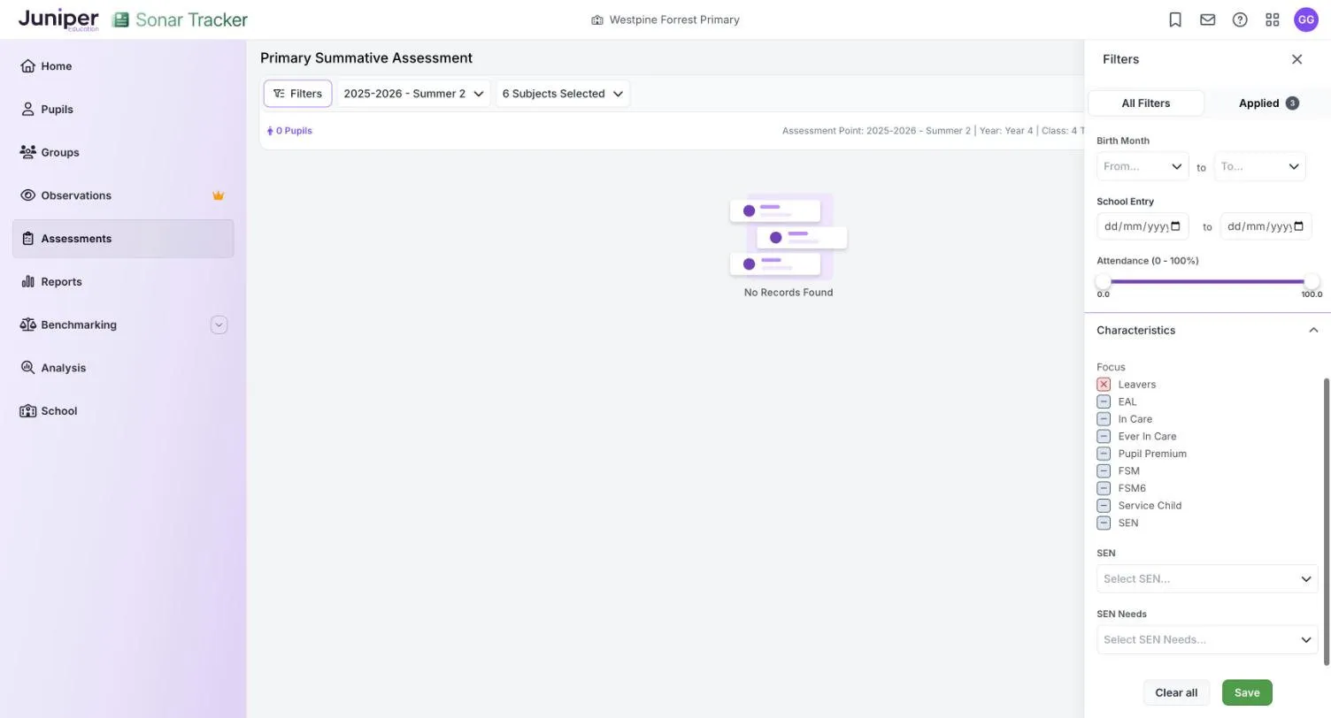Click the School building icon in sidebar
Viewport: 1331px width, 718px height.
point(27,411)
